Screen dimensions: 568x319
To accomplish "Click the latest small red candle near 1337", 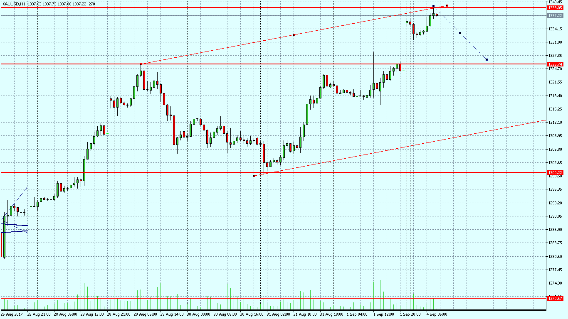I will 437,15.
